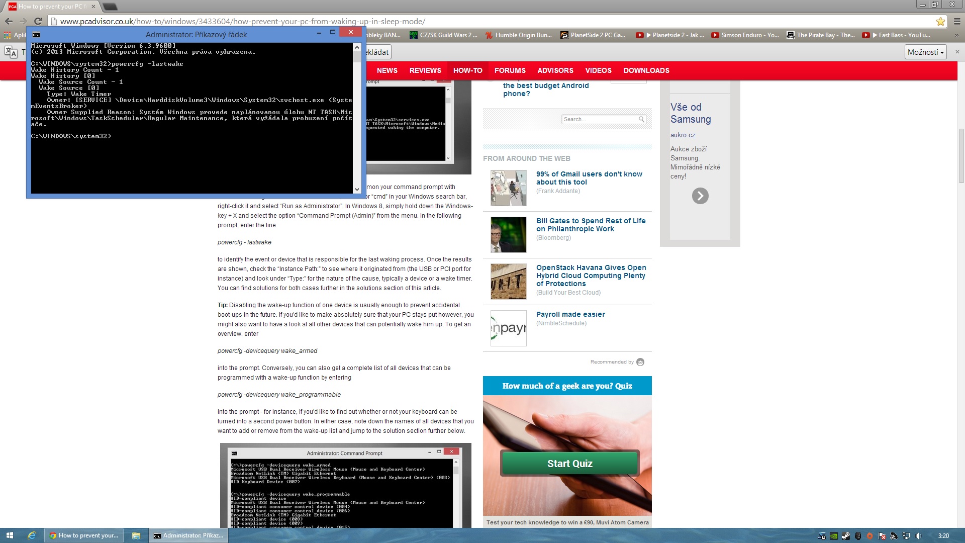Viewport: 965px width, 543px height.
Task: Bookmark this page with the star icon
Action: (940, 21)
